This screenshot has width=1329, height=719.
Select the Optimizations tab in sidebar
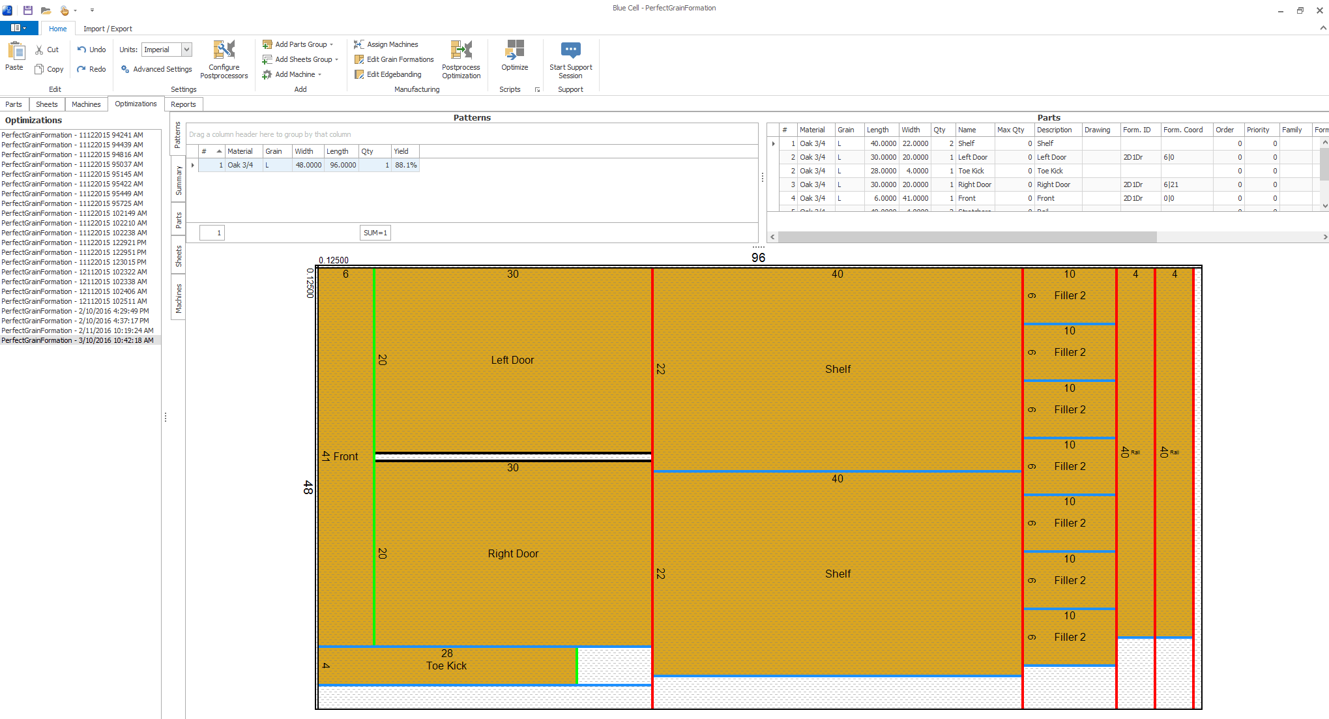point(136,104)
